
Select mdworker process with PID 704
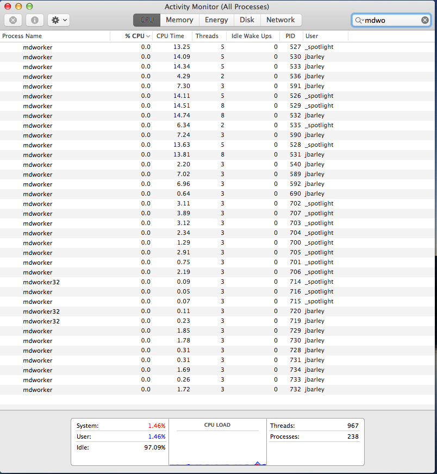217,233
